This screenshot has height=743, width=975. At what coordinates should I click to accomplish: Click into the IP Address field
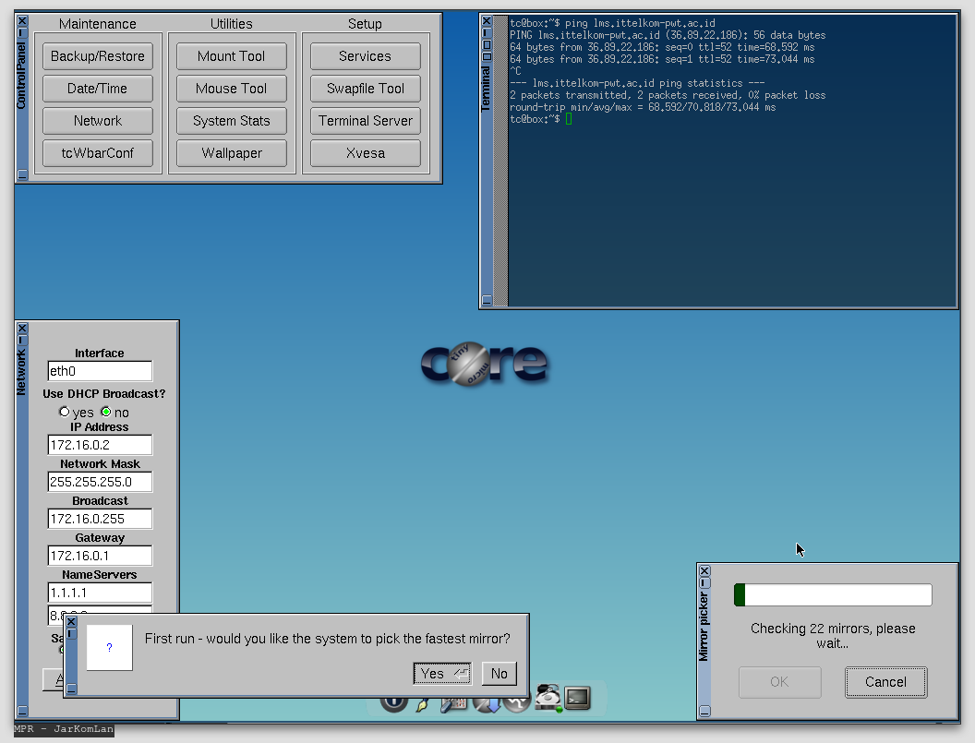[x=100, y=445]
